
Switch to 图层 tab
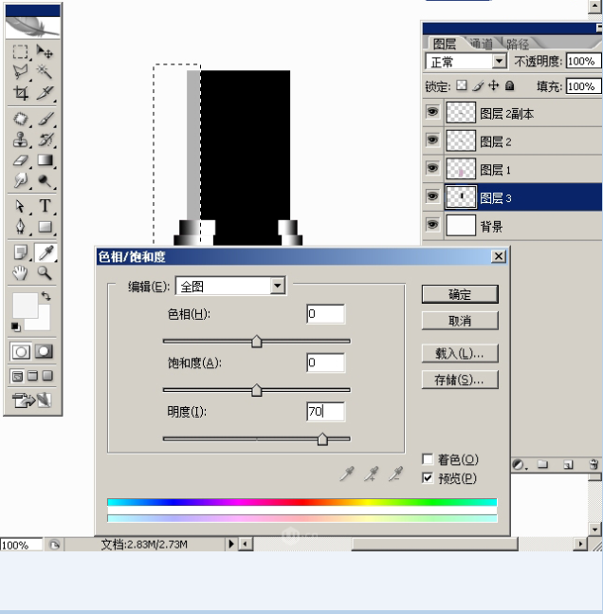click(x=445, y=44)
